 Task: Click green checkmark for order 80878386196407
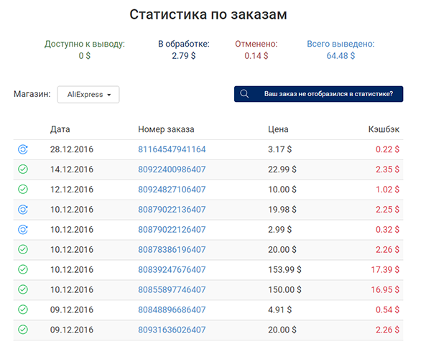pyautogui.click(x=22, y=250)
